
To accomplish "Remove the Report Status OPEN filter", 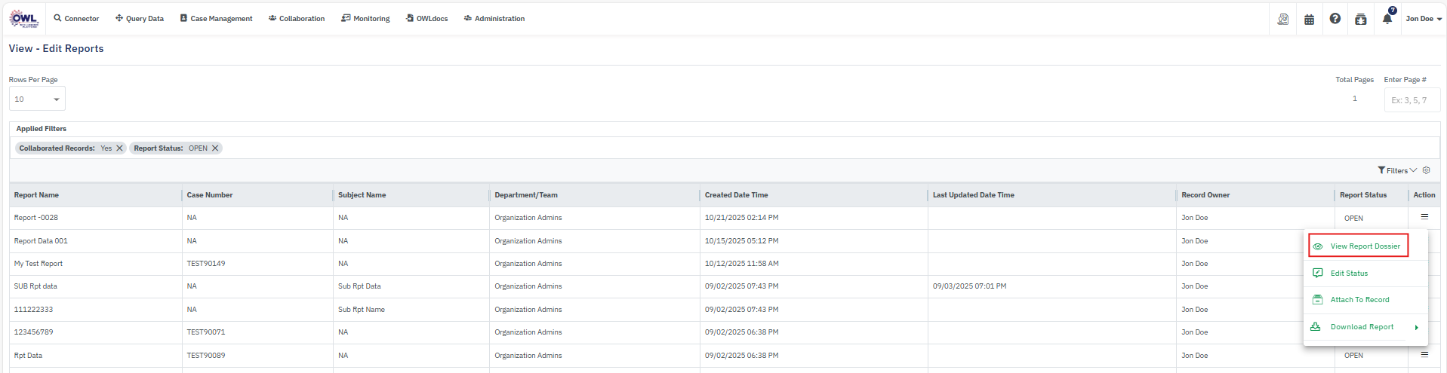I will 215,148.
